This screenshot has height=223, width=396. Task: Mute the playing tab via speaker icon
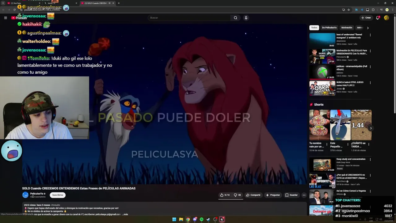point(109,3)
